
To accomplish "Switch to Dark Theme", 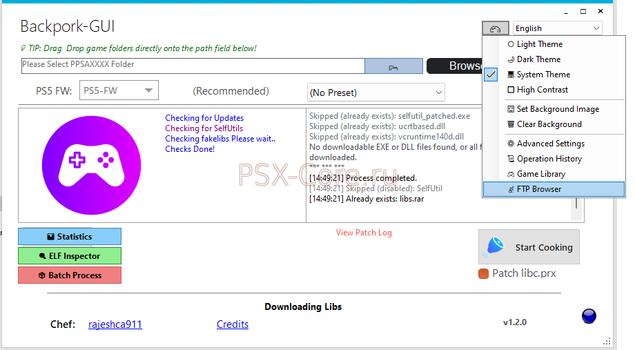I will coord(538,59).
